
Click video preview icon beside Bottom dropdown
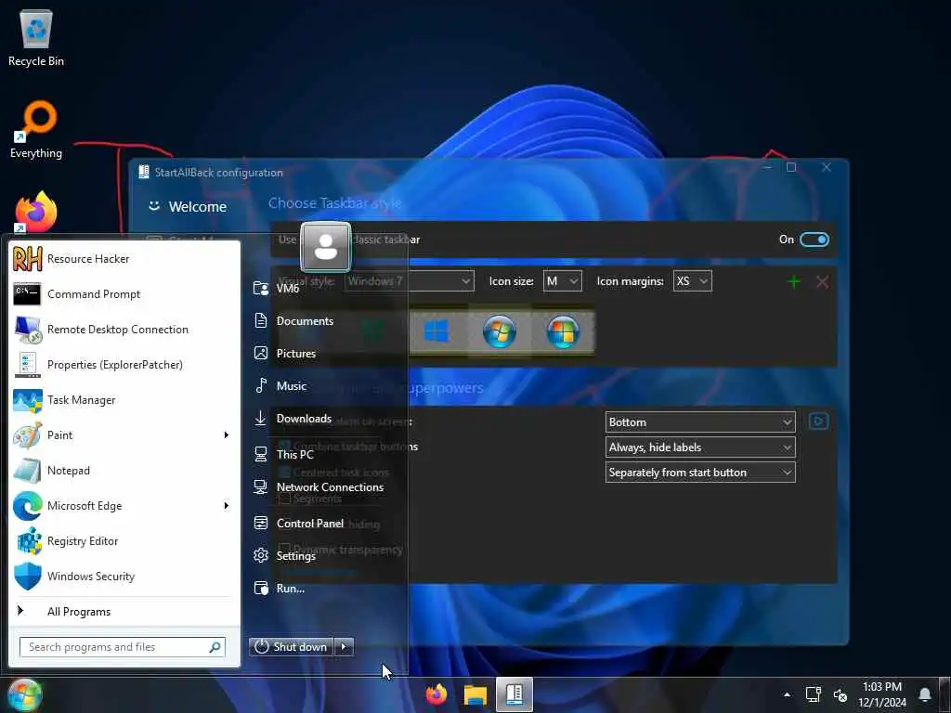(818, 421)
